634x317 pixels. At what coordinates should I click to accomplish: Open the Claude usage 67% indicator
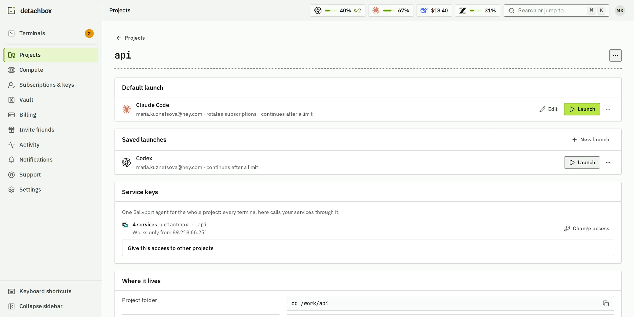(391, 11)
